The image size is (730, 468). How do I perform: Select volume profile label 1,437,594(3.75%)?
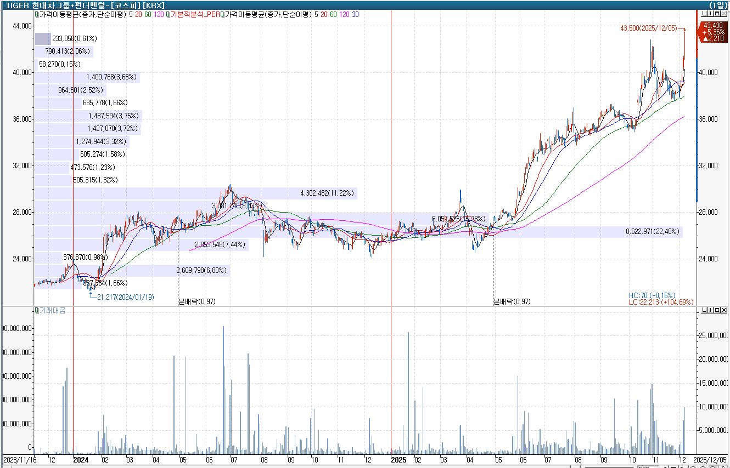tap(114, 116)
